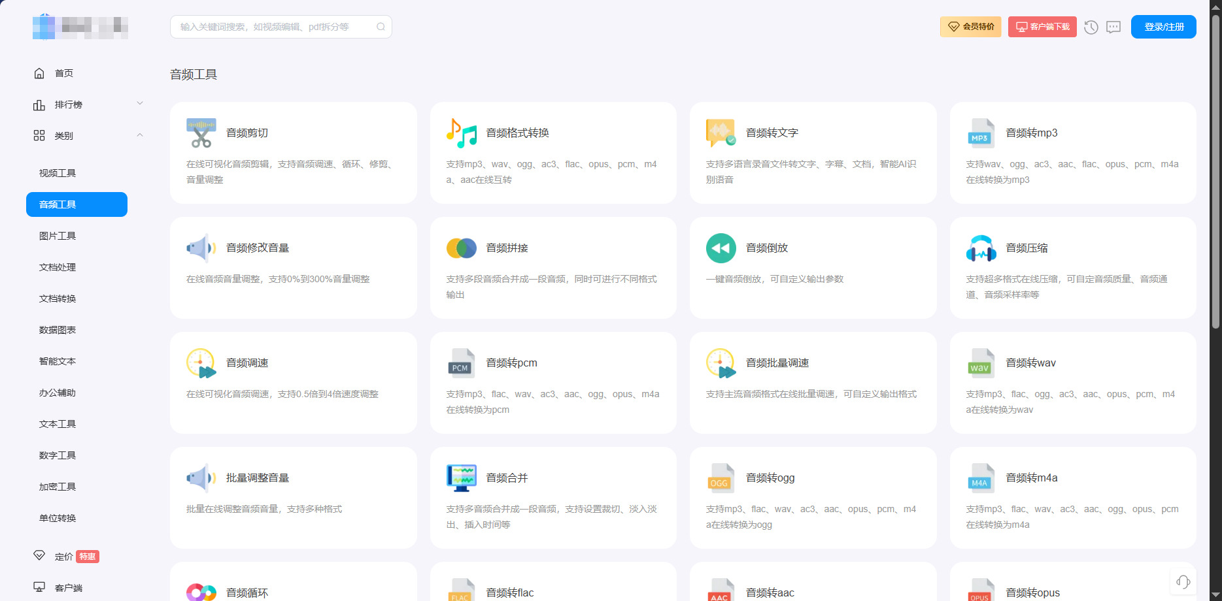
Task: Select 文本工具 category
Action: [x=58, y=424]
